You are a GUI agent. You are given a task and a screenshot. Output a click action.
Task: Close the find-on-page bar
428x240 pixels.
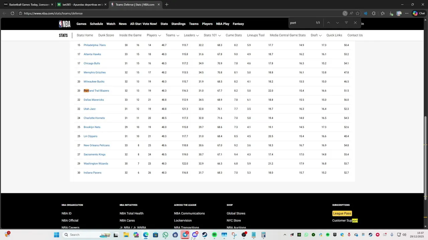click(355, 23)
